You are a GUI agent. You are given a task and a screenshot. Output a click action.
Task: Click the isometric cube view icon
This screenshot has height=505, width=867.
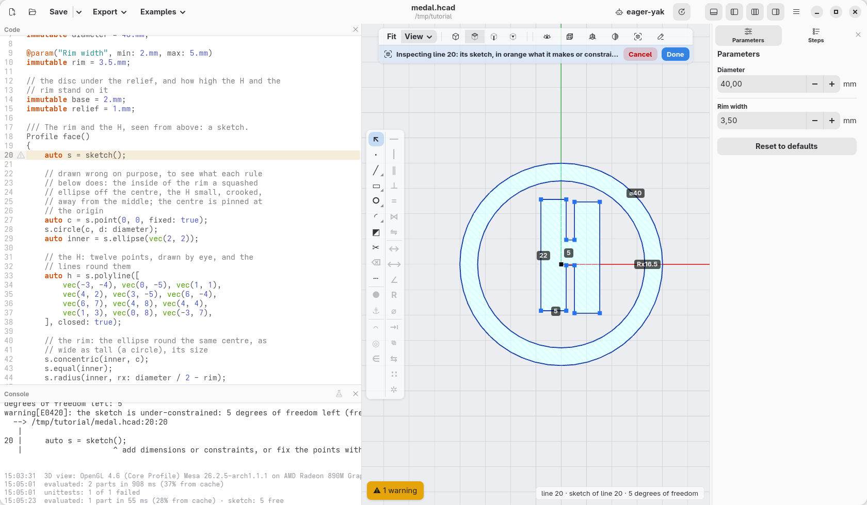pos(456,37)
